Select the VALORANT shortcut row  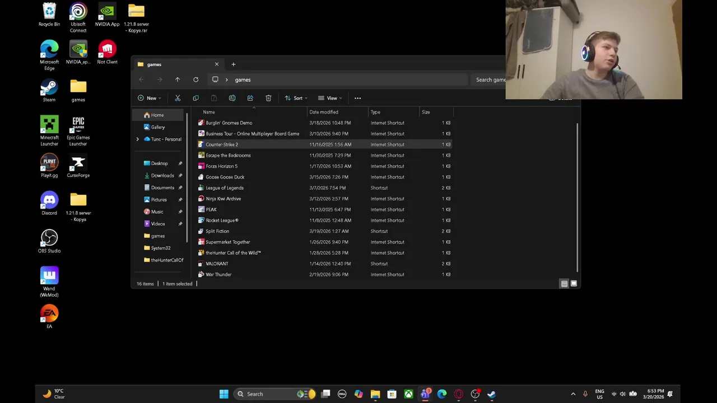pos(325,264)
